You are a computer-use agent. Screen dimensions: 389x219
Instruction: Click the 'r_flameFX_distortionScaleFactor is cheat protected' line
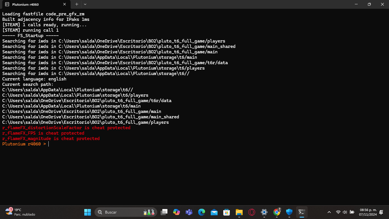click(x=66, y=128)
